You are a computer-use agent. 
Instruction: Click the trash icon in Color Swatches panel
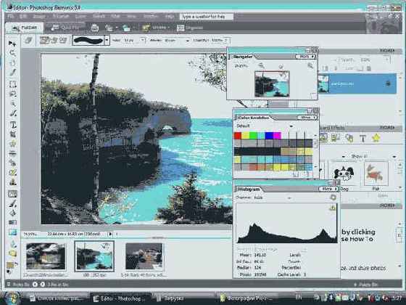click(308, 175)
